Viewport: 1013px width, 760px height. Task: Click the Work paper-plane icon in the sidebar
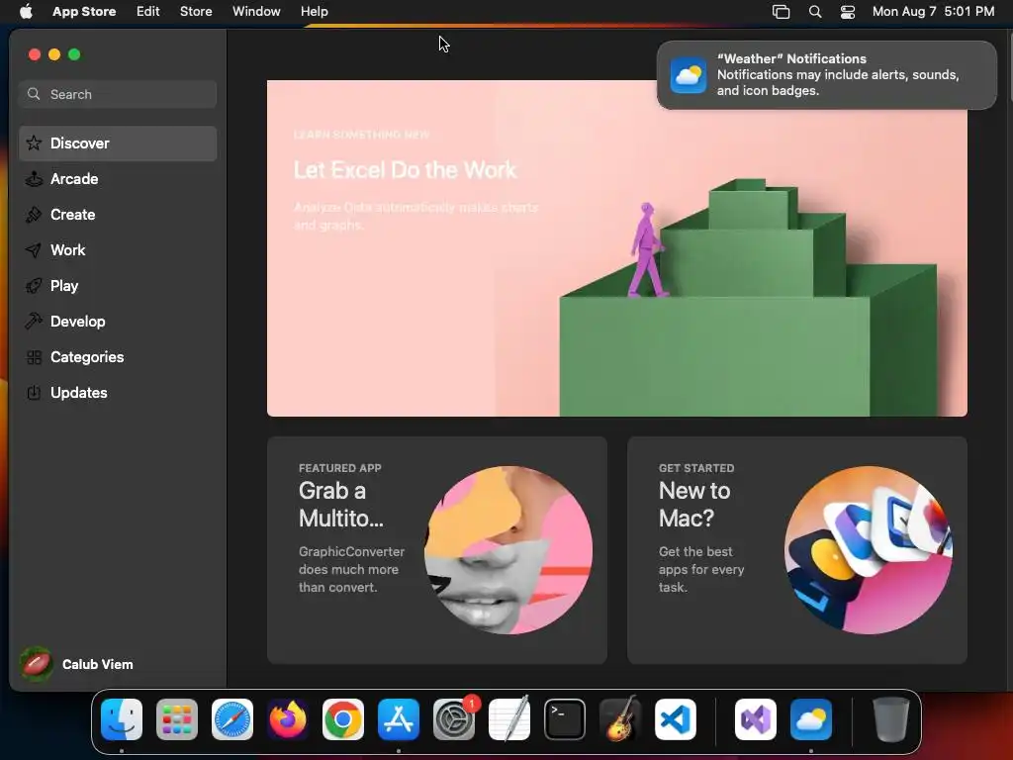[34, 250]
